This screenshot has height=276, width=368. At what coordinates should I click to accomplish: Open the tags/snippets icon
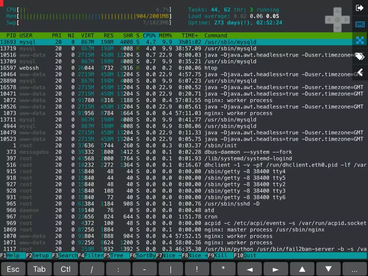pos(360,56)
